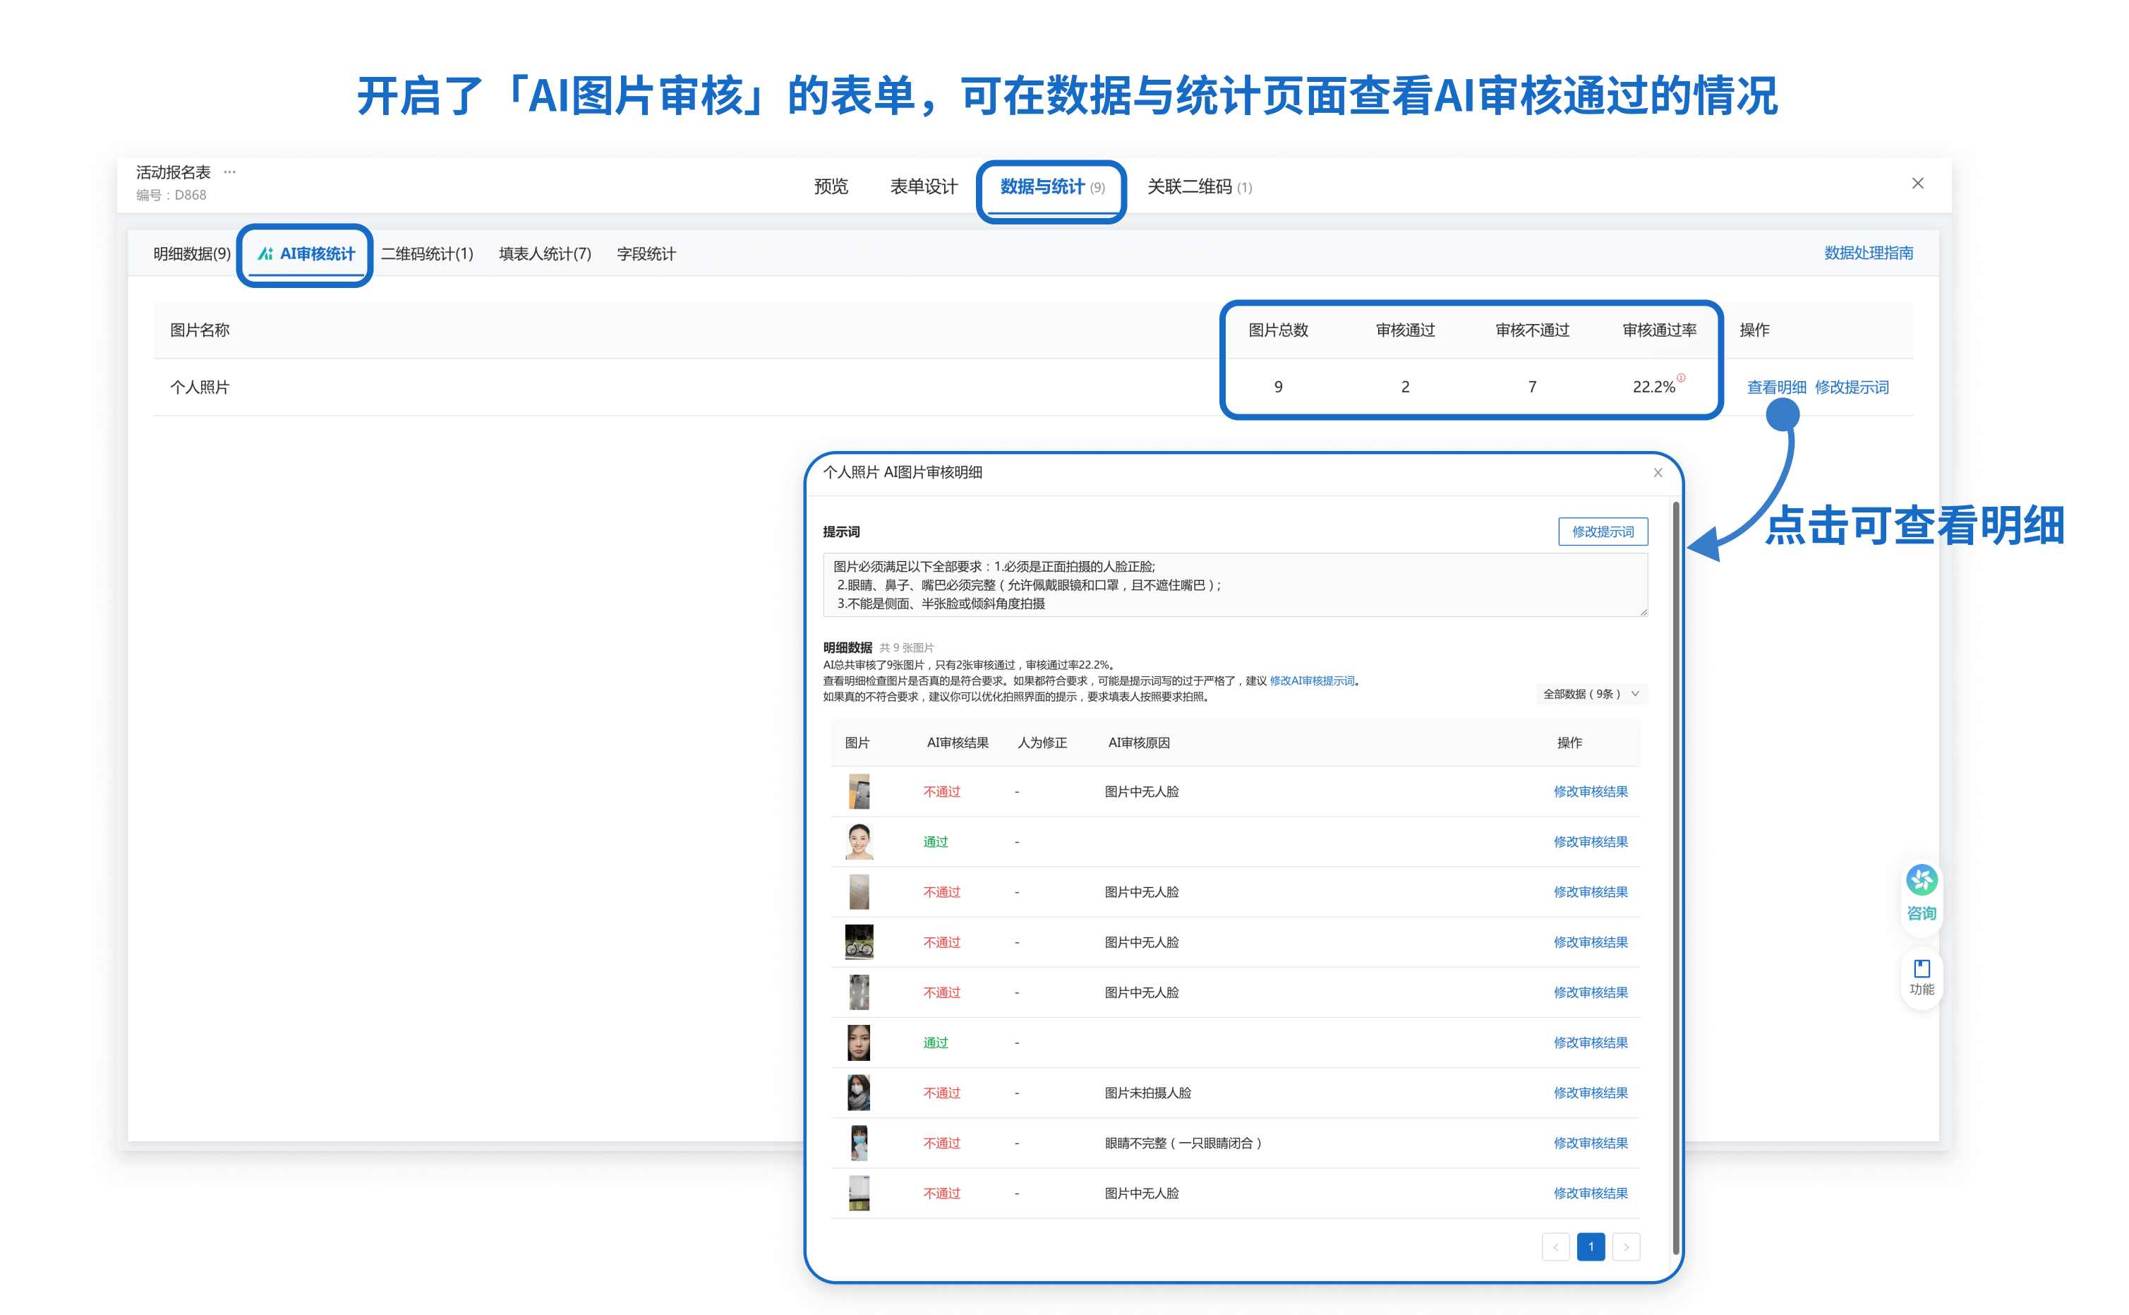
Task: Click the 修改提示词 button in dialog
Action: pyautogui.click(x=1602, y=532)
